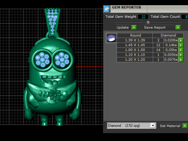Click the round gem thumbnail icon

click(111, 38)
